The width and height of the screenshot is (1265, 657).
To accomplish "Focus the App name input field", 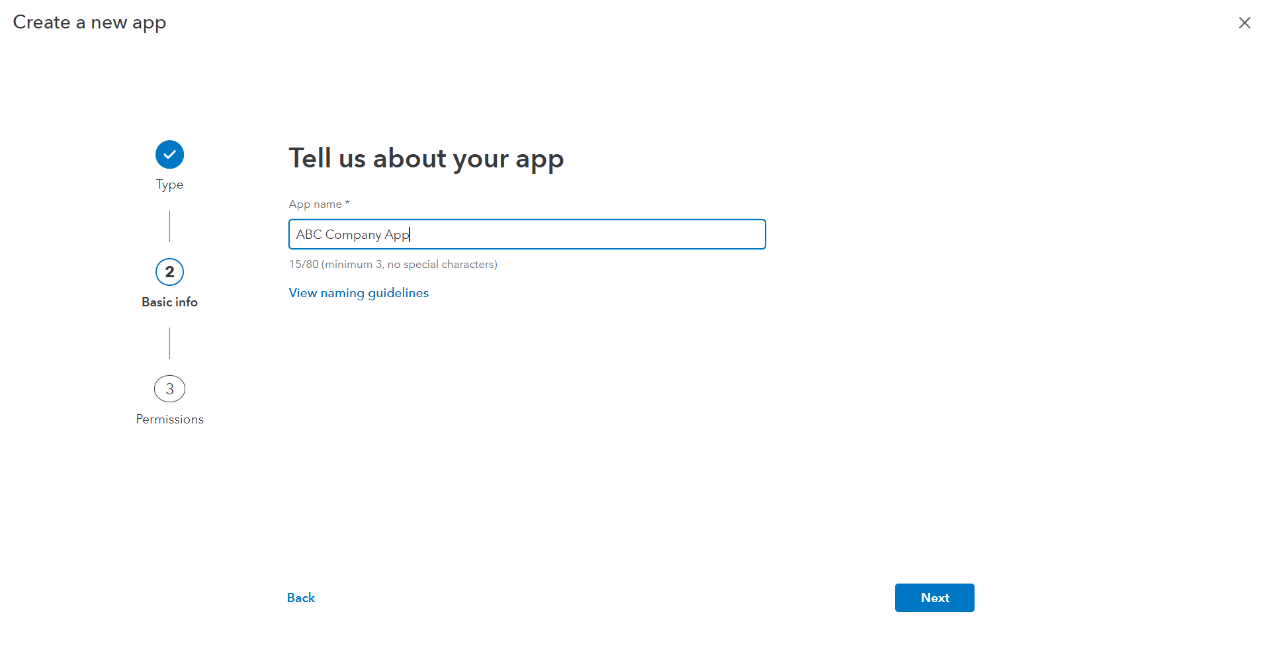I will pyautogui.click(x=582, y=234).
